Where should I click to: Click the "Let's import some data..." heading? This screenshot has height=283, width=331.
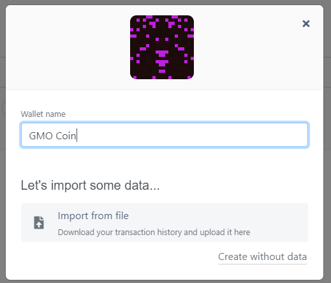[x=90, y=185]
